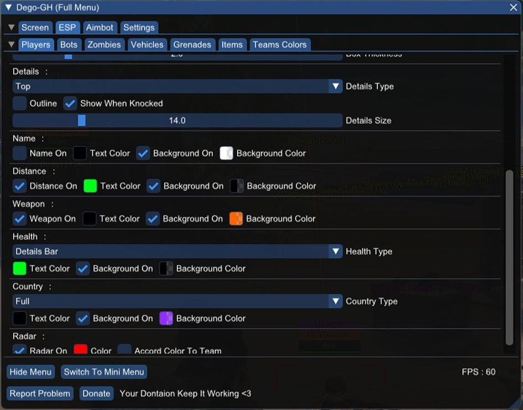The width and height of the screenshot is (523, 410).
Task: Disable the Distance On checkbox
Action: pos(20,186)
